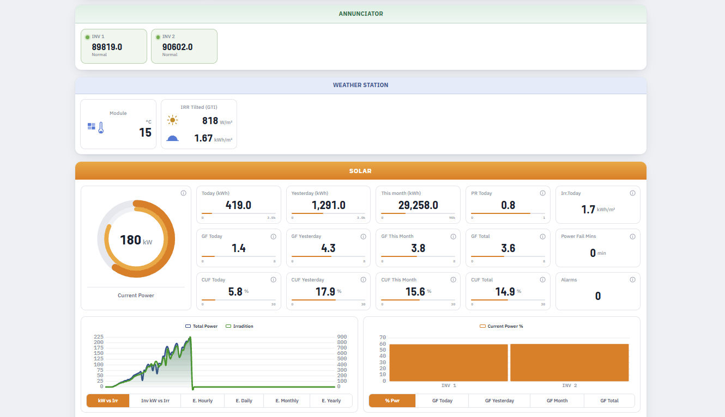Click the info icon on Irr.Today card

coord(632,193)
